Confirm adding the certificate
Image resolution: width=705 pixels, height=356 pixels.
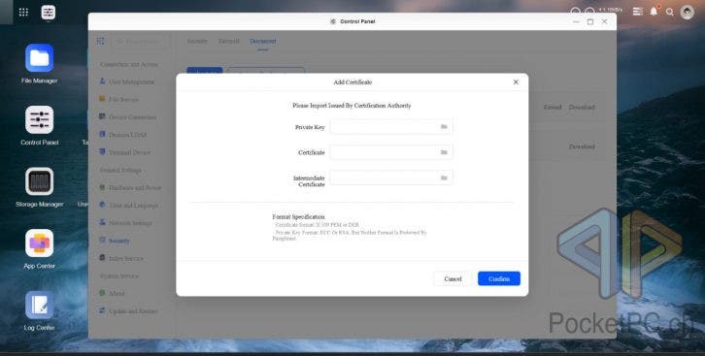pyautogui.click(x=499, y=278)
